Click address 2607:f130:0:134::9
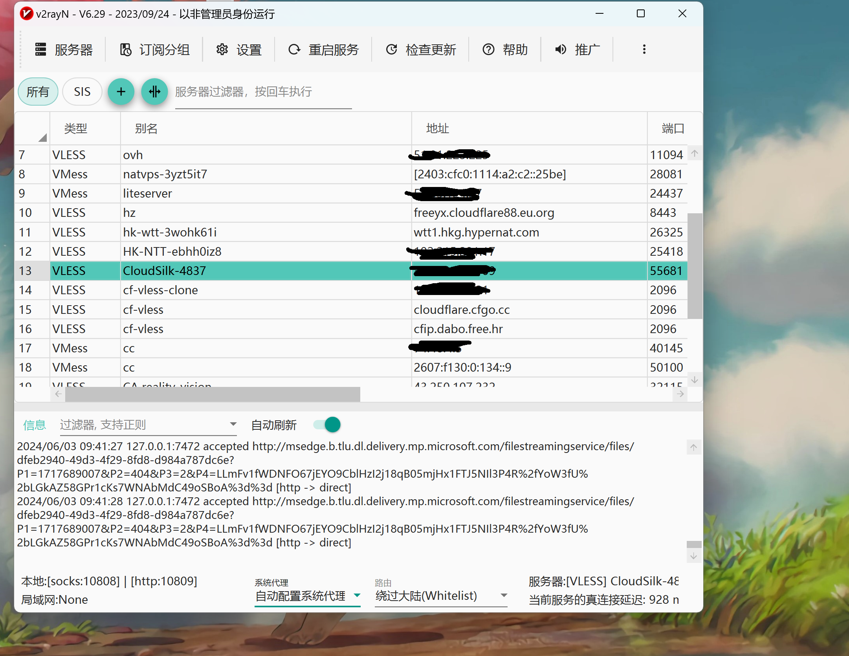Screen dimensions: 849x656 [462, 367]
